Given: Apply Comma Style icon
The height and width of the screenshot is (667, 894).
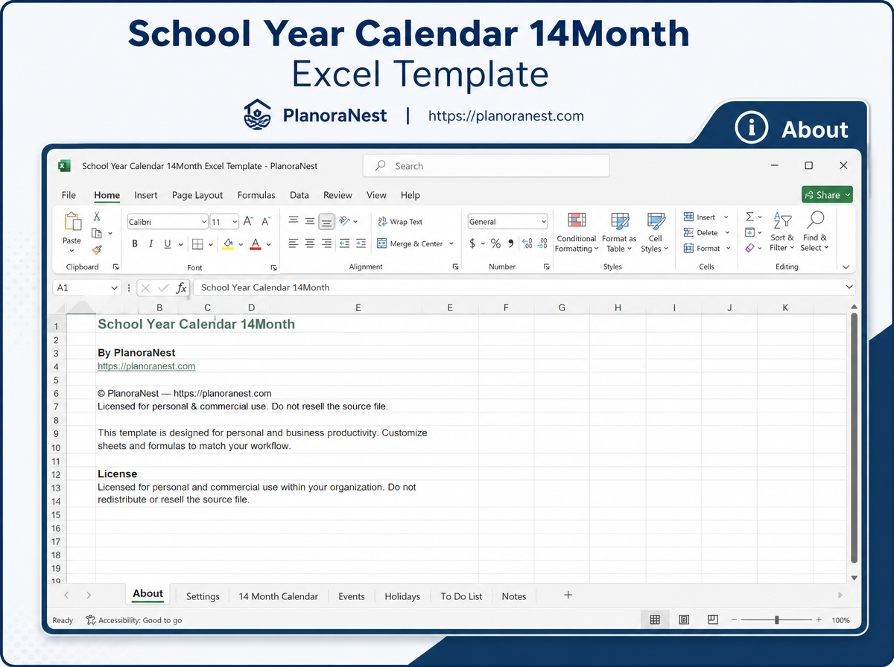Looking at the screenshot, I should [x=510, y=243].
